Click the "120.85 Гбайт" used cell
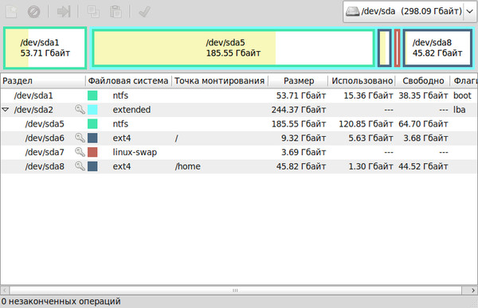 366,124
